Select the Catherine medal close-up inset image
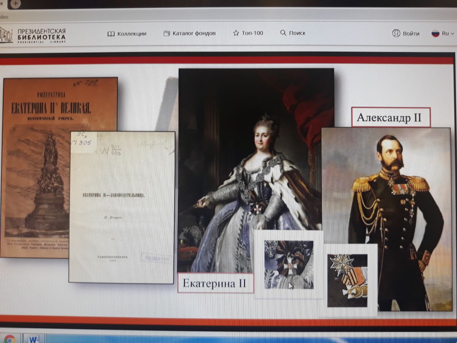The width and height of the screenshot is (457, 343). coord(289,264)
